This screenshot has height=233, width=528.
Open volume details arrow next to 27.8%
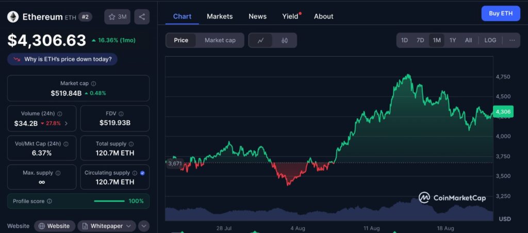click(66, 124)
